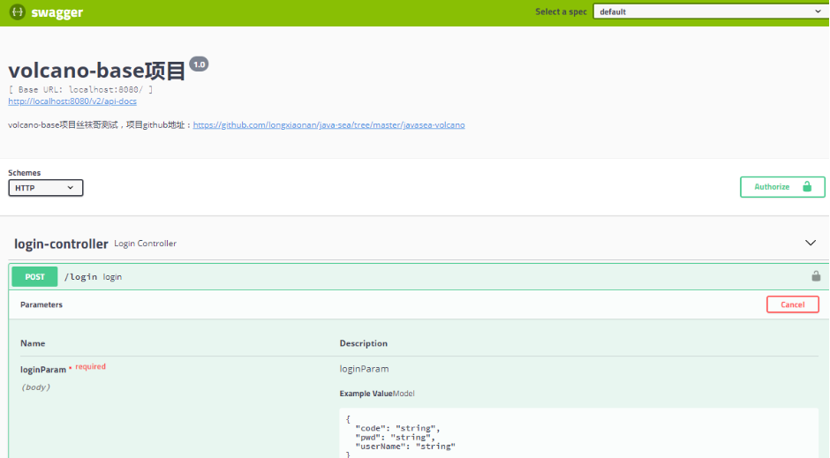Click the Swagger logo icon

pyautogui.click(x=18, y=11)
